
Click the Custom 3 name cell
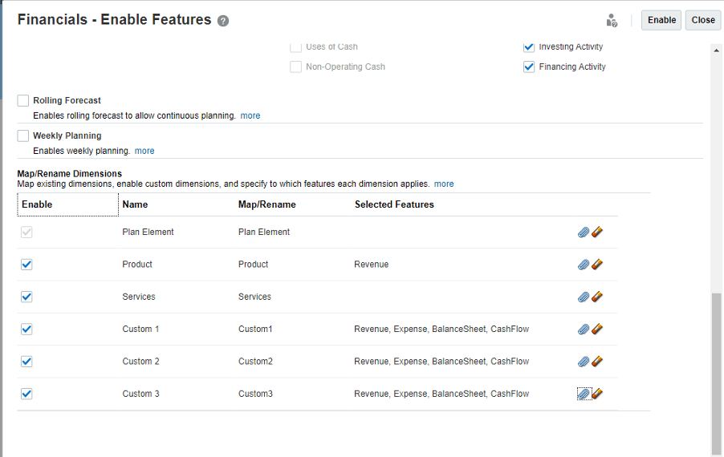pos(140,394)
